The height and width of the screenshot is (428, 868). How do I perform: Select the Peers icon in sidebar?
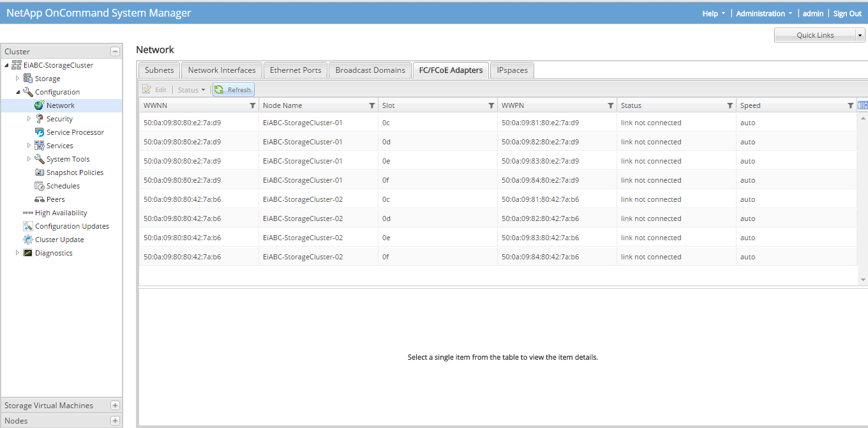[x=40, y=199]
